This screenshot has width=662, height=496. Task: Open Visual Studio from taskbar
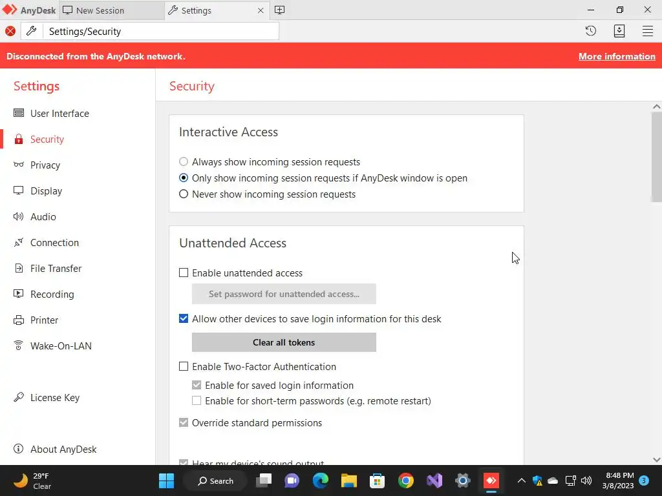point(434,480)
